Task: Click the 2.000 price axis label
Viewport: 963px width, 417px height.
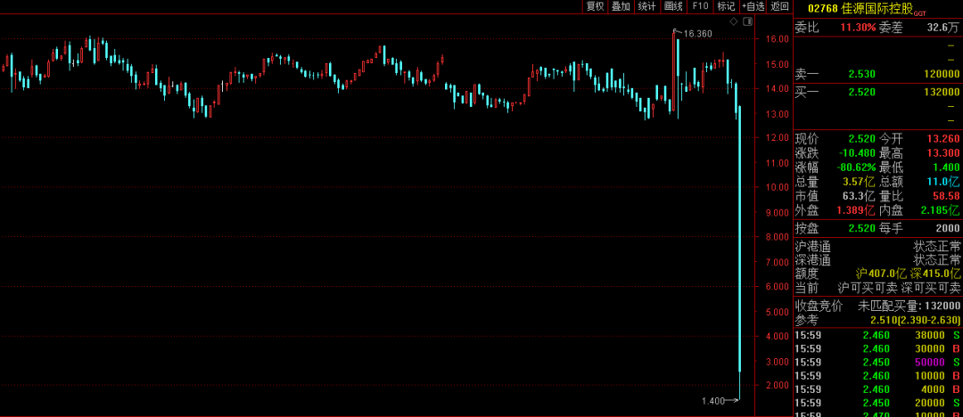Action: point(778,386)
